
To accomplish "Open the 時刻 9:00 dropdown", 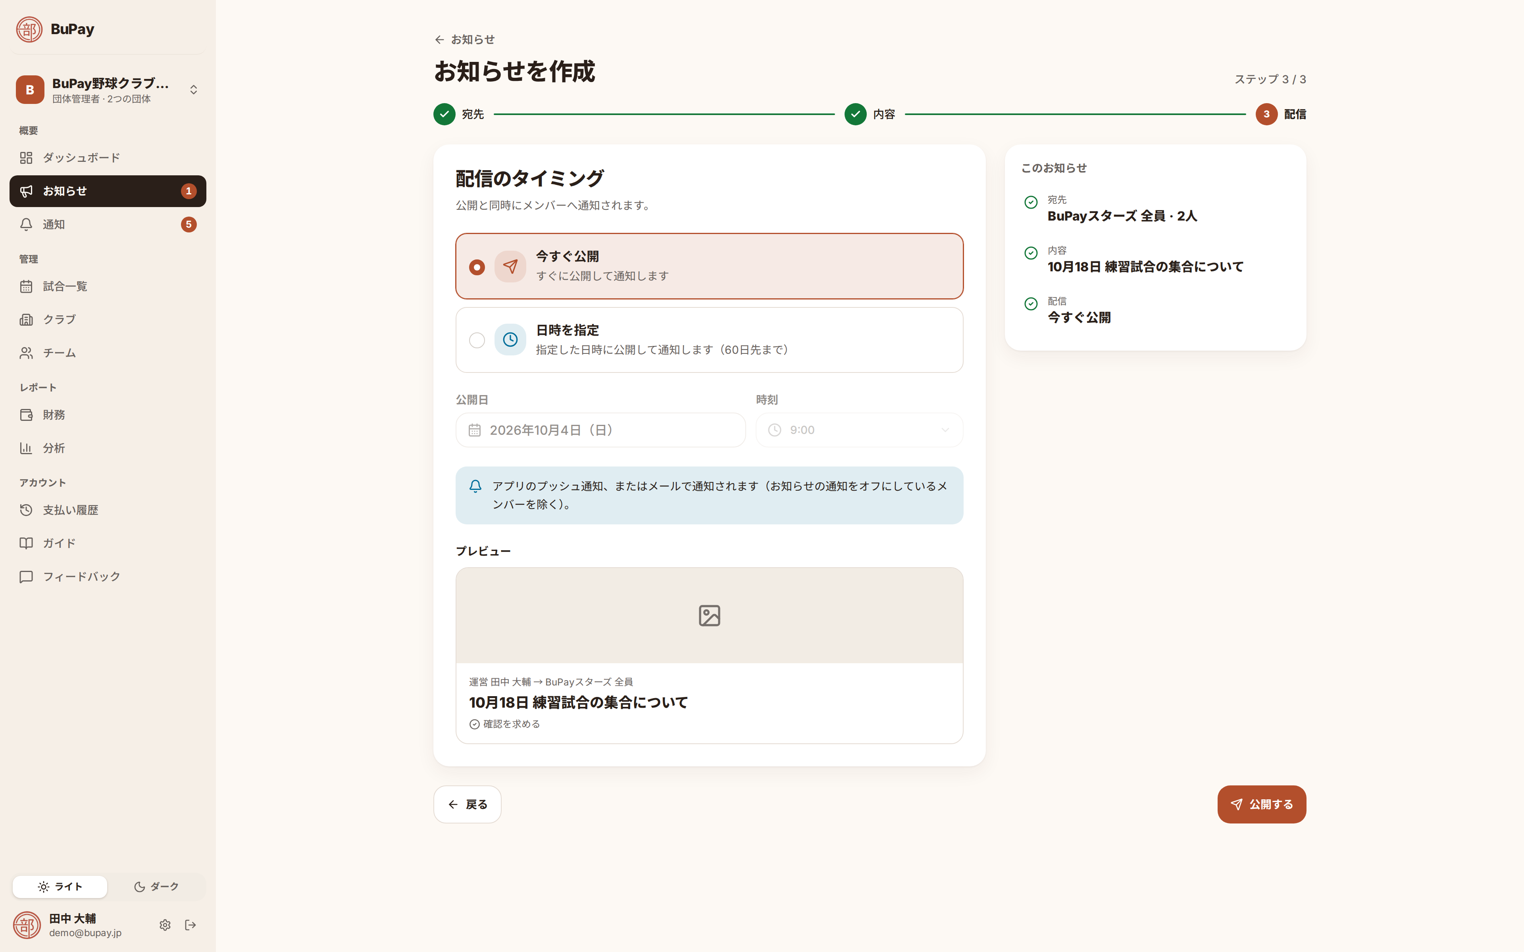I will (x=860, y=430).
